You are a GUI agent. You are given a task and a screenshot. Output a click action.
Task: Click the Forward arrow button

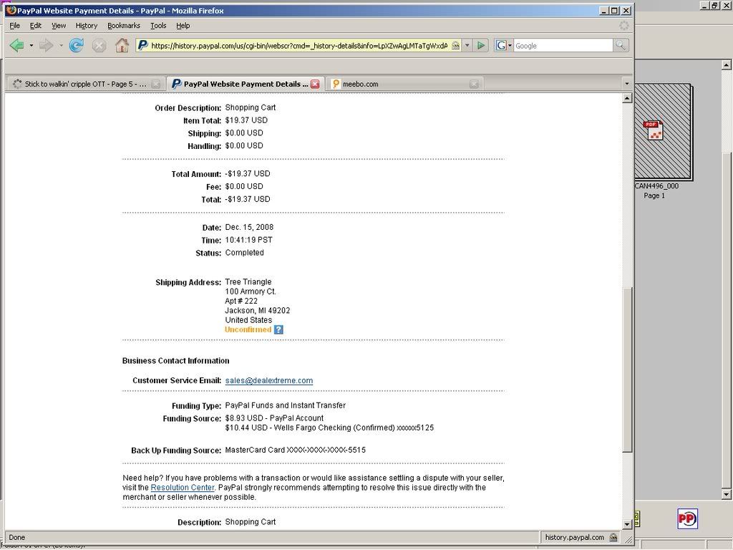pos(46,45)
